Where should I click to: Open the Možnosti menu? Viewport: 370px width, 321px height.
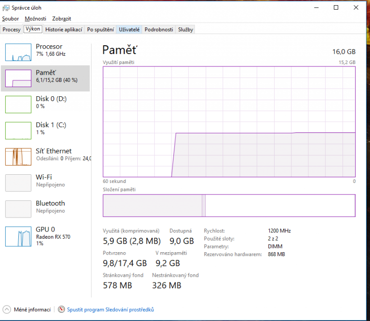[36, 19]
